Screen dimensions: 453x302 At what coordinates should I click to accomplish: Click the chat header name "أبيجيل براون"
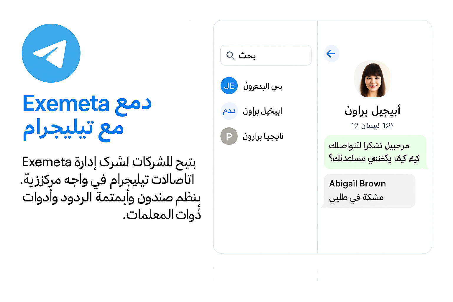click(372, 111)
